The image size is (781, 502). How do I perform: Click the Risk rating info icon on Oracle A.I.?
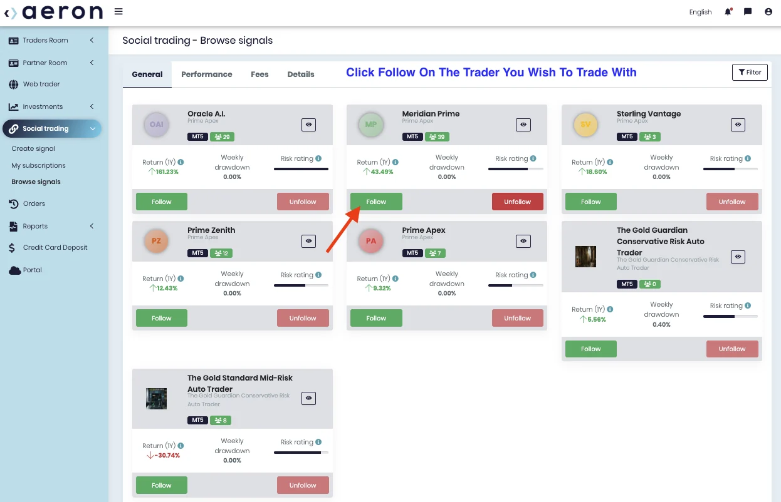point(318,158)
